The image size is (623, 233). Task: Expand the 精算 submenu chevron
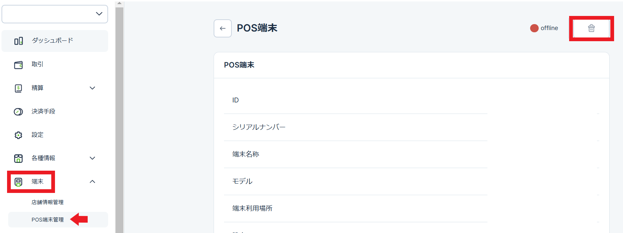93,88
